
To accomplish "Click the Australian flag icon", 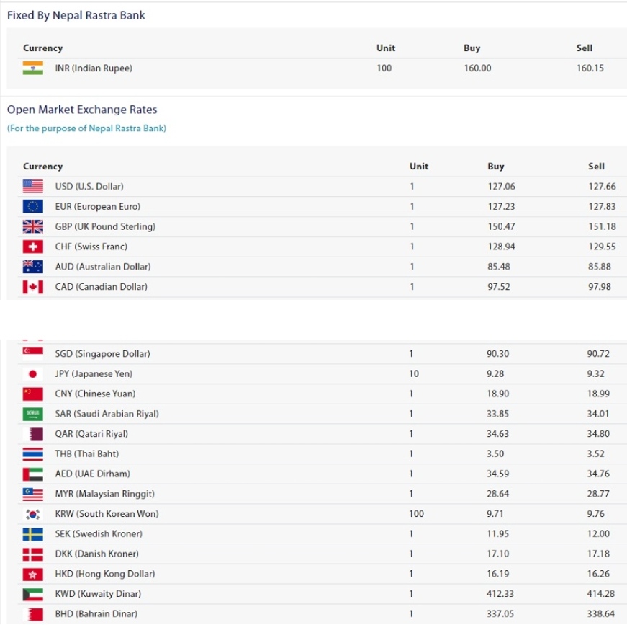I will coord(33,267).
